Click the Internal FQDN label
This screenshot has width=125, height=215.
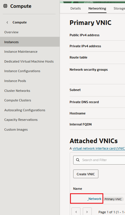(x=81, y=124)
